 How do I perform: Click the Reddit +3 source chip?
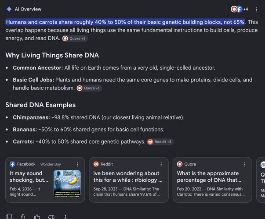point(160,142)
